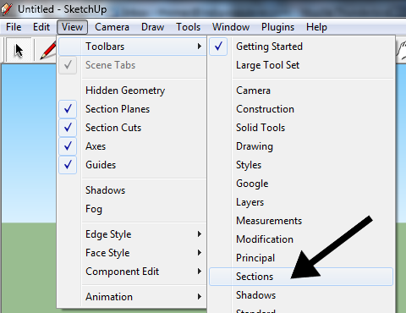Enable the Large Tool Set toolbar
The height and width of the screenshot is (313, 406).
[x=301, y=65]
